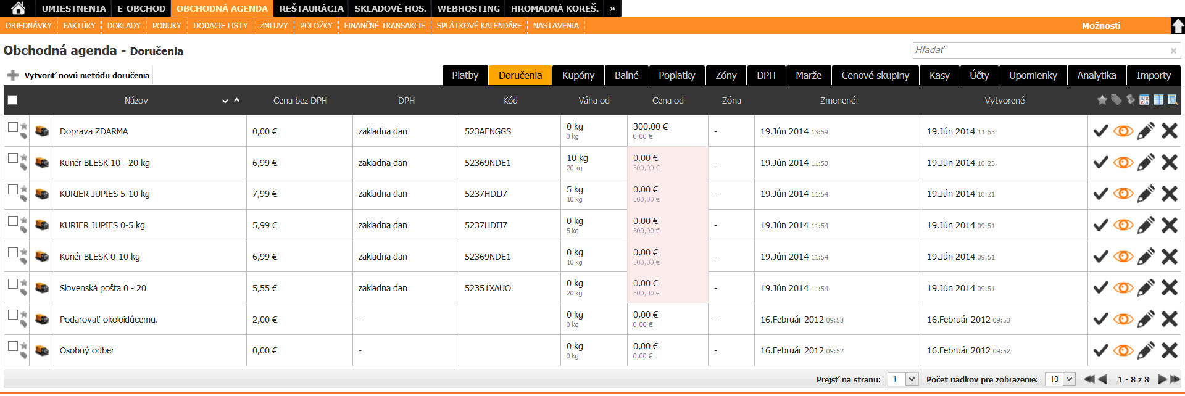Click the pushpin icon in table header

coord(1130,100)
